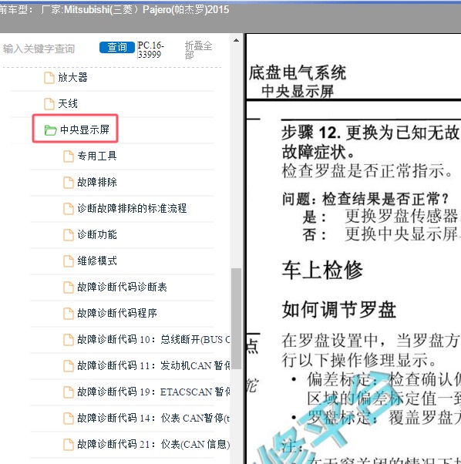Select the 天线 tree entry

pyautogui.click(x=68, y=103)
